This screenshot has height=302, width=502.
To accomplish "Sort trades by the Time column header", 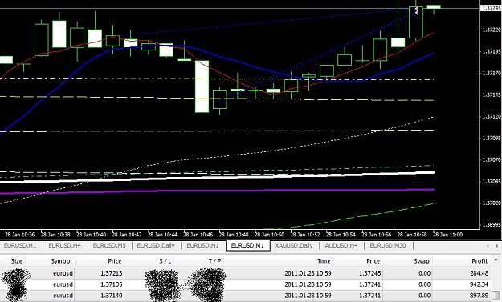I will tap(324, 261).
